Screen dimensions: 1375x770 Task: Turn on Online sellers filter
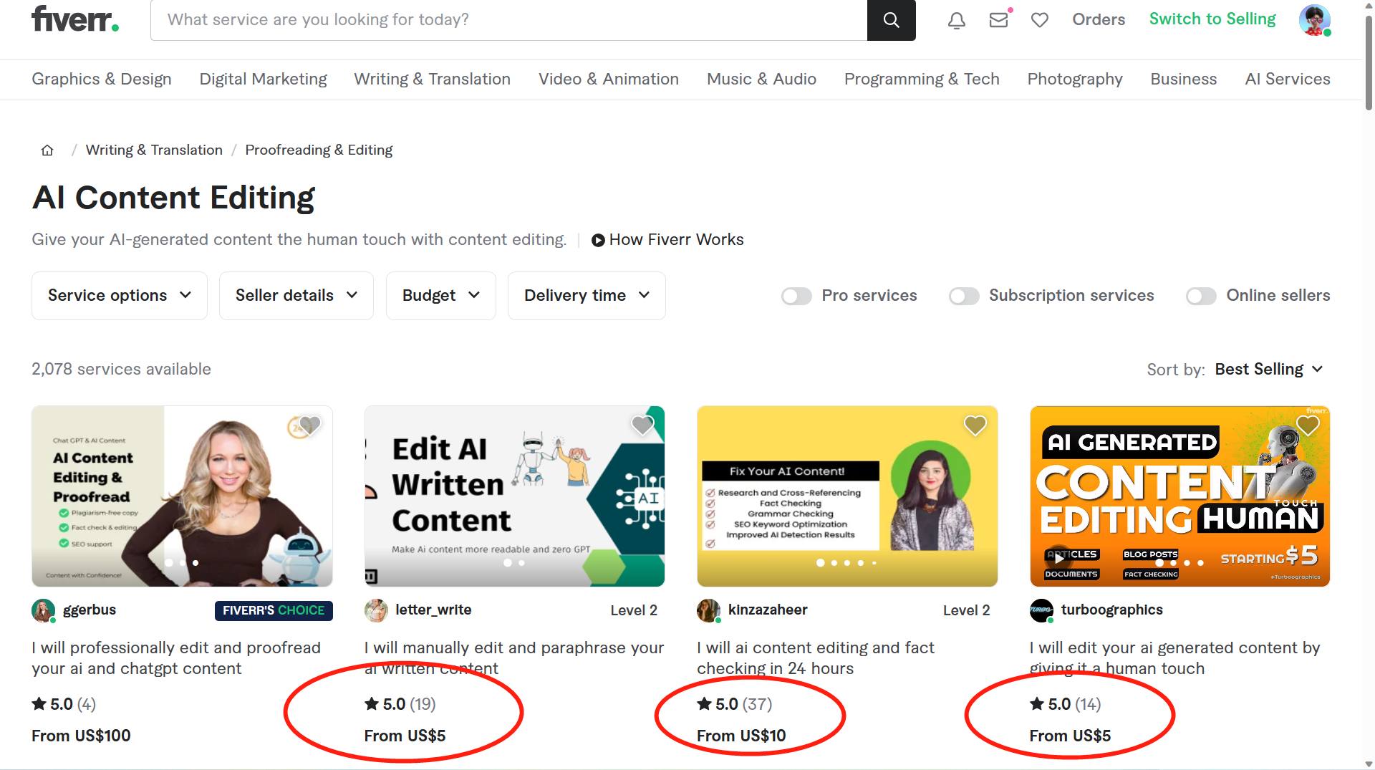coord(1201,296)
